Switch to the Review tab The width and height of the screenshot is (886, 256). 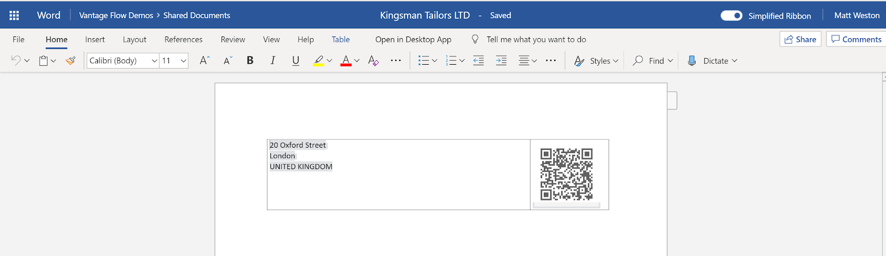coord(233,39)
